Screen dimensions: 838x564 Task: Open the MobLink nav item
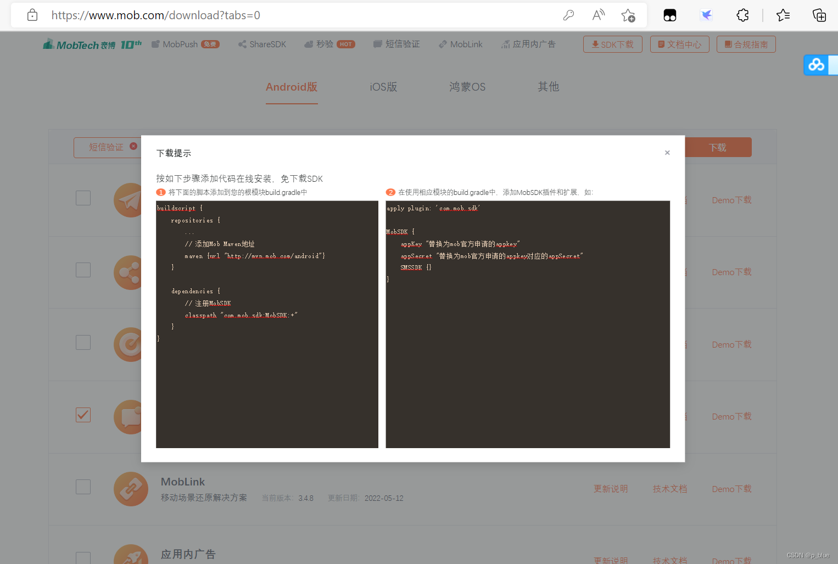(460, 44)
